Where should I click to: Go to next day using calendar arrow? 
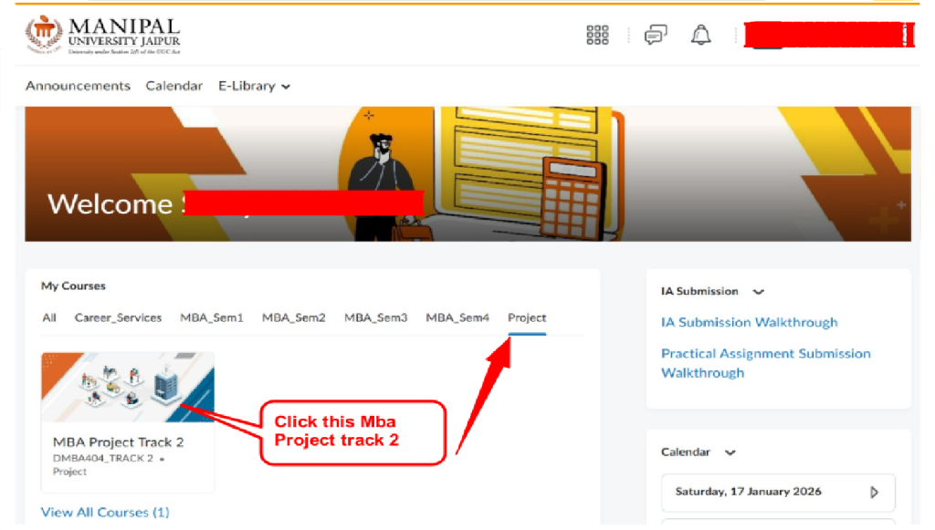pos(874,492)
